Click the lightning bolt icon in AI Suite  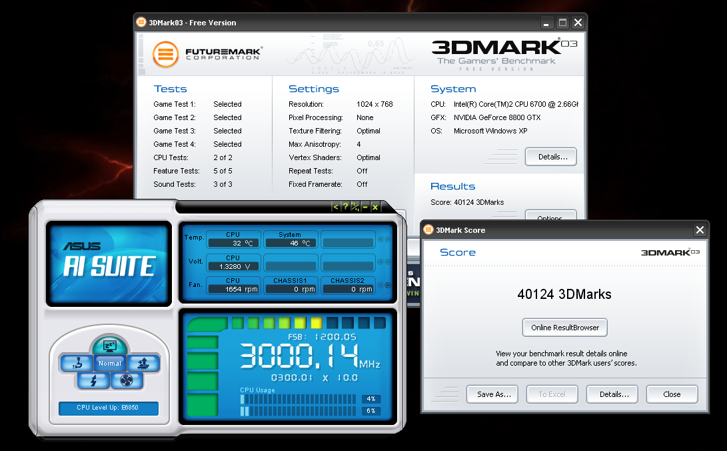click(x=93, y=381)
